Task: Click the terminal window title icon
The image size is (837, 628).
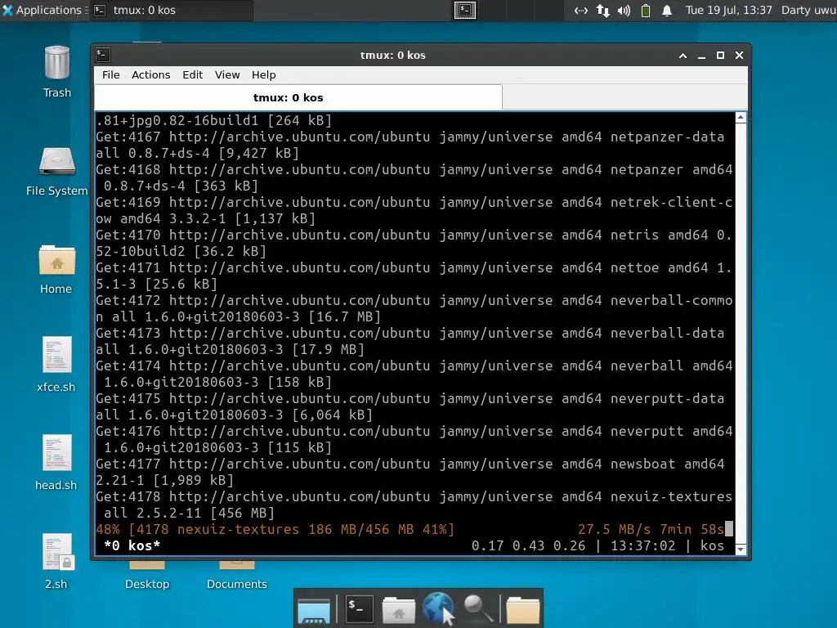Action: click(103, 55)
